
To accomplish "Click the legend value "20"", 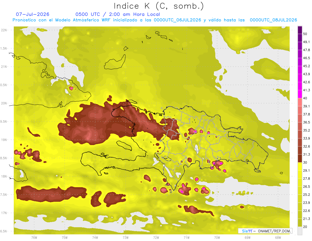I will point(305,227).
